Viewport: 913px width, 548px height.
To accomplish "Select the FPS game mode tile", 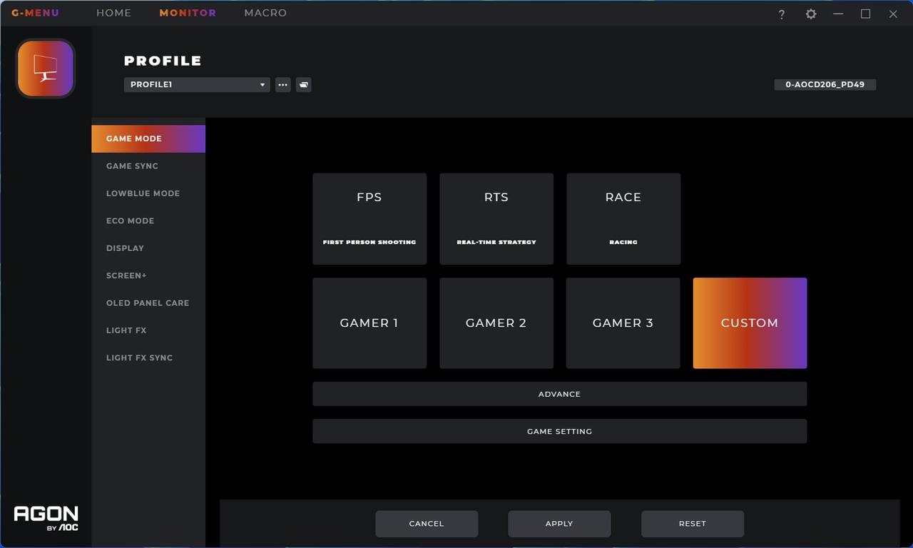I will pyautogui.click(x=369, y=219).
